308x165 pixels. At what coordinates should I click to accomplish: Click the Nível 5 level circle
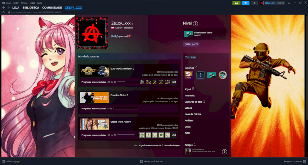pos(195,23)
